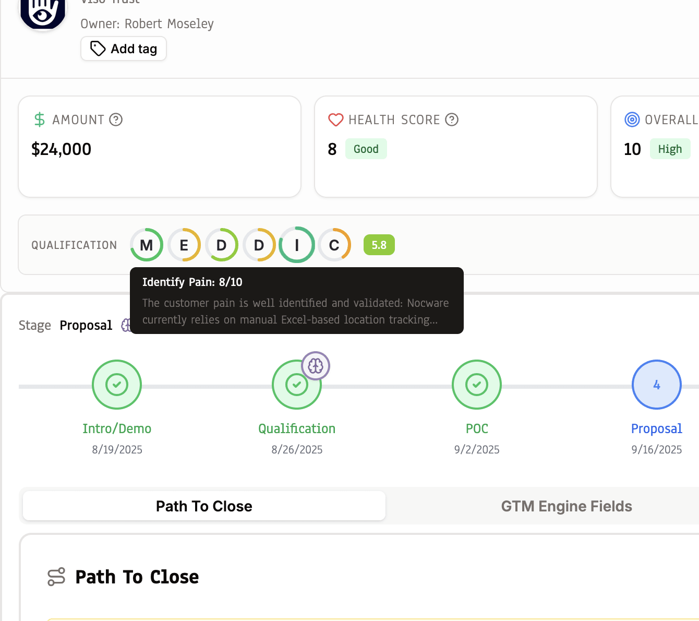
Task: Click the blue target Overall icon
Action: click(632, 120)
